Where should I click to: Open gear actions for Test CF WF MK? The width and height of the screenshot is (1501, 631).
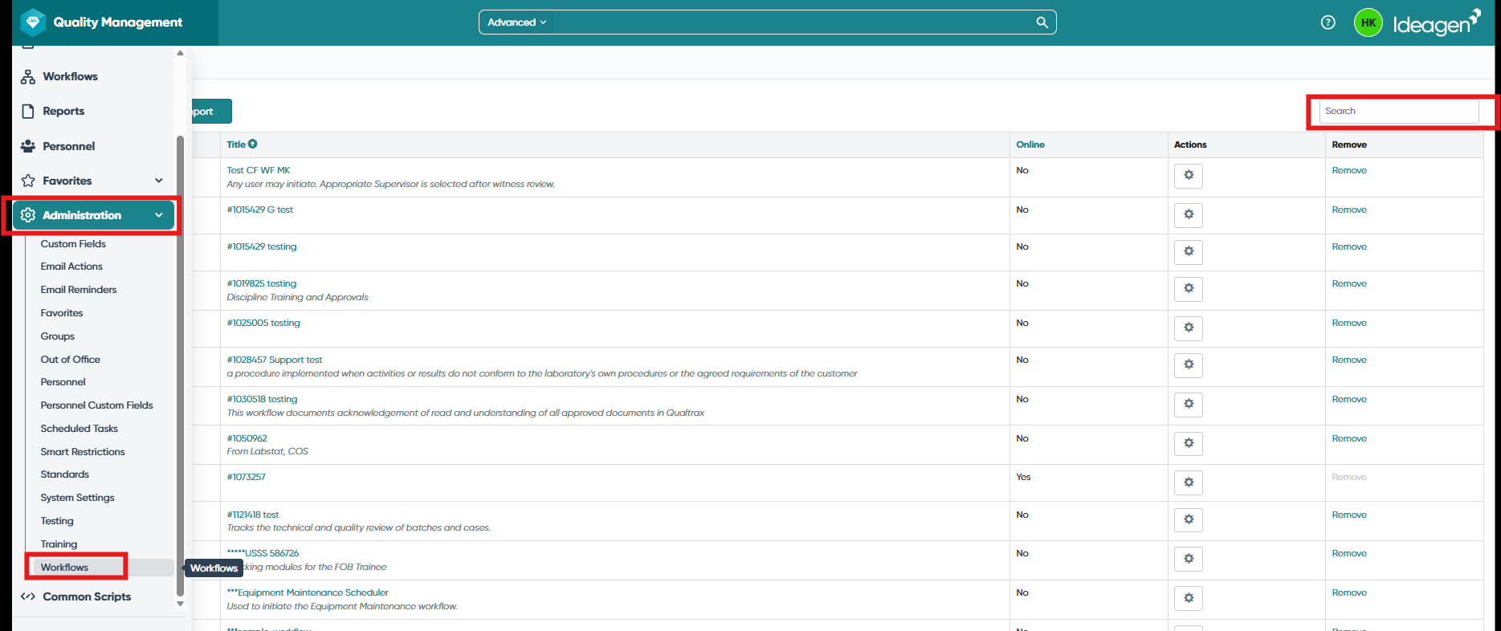[1189, 175]
